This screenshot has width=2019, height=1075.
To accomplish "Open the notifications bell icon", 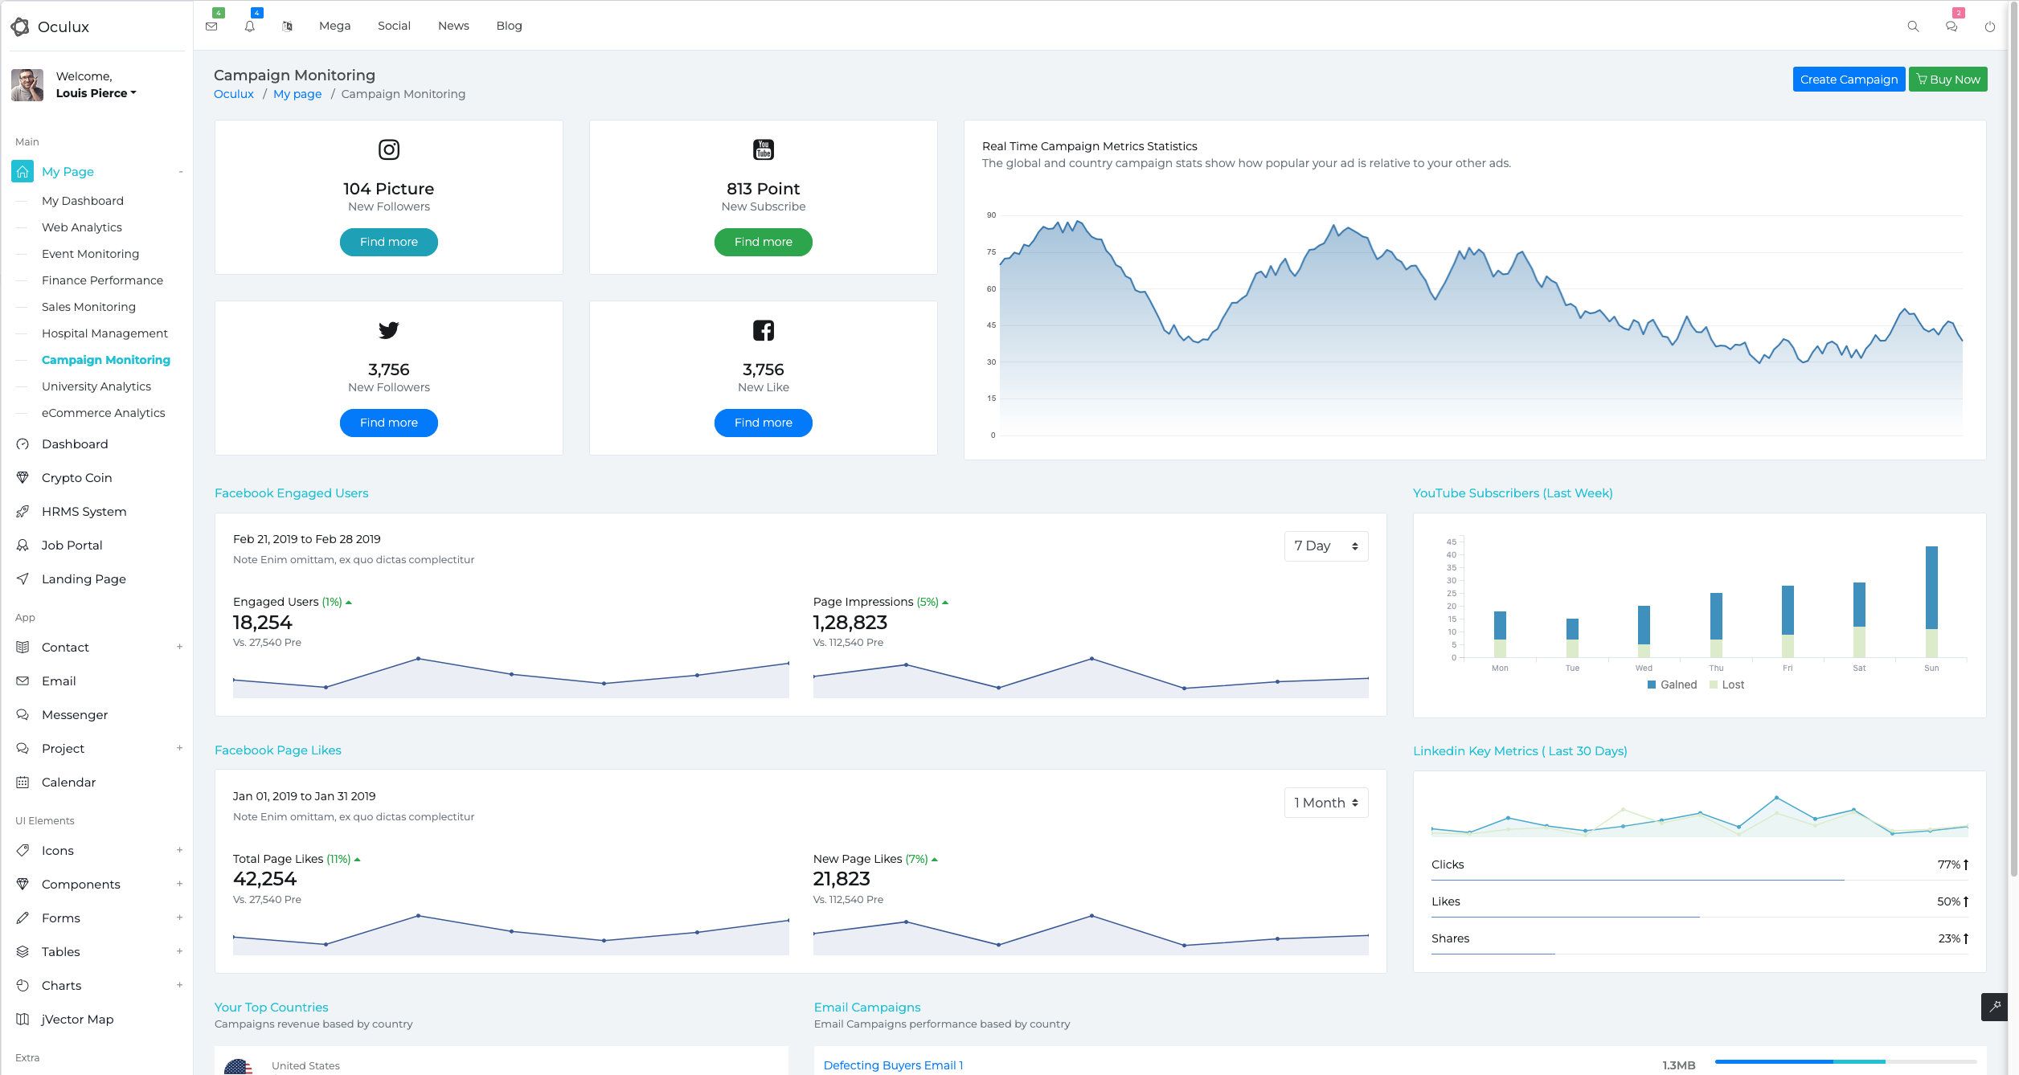I will tap(250, 27).
